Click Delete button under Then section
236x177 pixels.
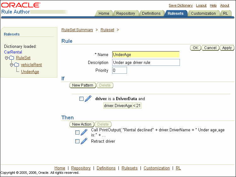pos(103,124)
